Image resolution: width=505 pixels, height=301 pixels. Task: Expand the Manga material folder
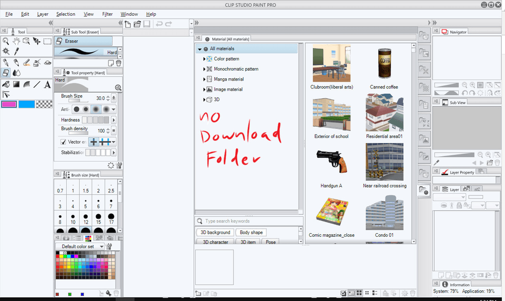pos(204,79)
